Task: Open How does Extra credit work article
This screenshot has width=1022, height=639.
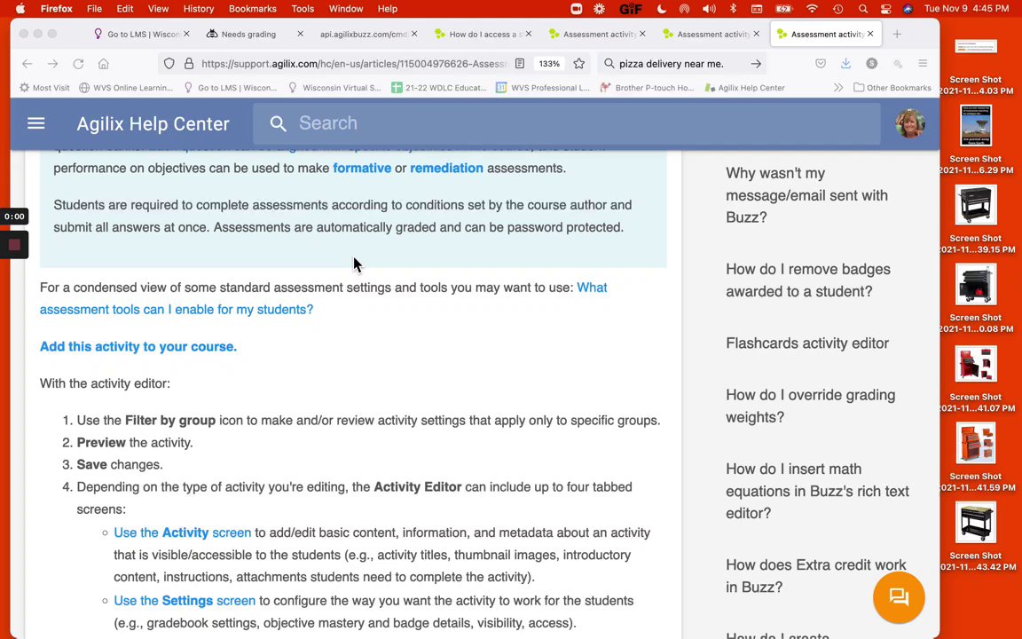Action: coord(816,576)
